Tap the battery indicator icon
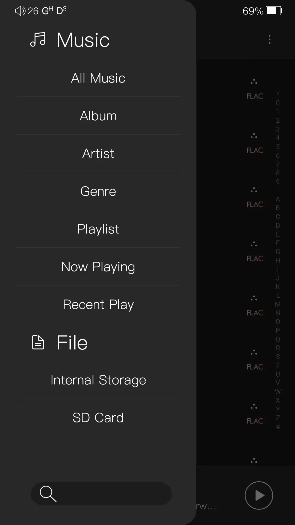The height and width of the screenshot is (525, 295). tap(274, 11)
